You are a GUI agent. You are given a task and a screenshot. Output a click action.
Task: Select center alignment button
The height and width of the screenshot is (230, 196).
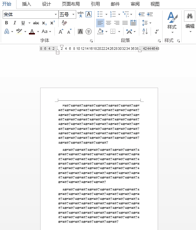(109, 23)
